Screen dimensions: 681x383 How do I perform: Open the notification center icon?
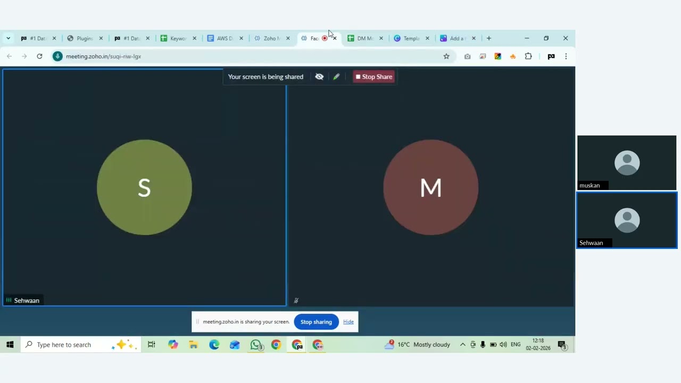(562, 345)
